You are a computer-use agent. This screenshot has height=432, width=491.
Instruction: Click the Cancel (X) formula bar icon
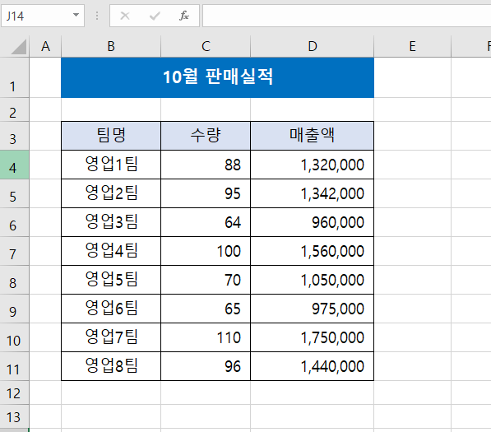[125, 16]
